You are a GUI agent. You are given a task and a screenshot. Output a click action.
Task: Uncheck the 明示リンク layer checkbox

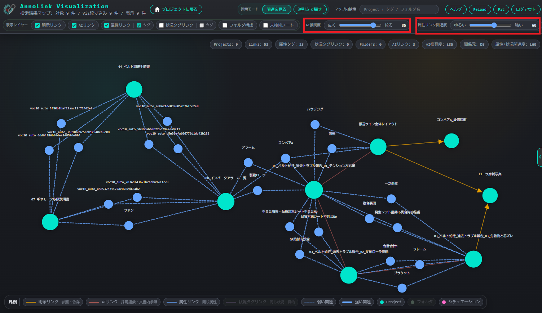point(37,25)
